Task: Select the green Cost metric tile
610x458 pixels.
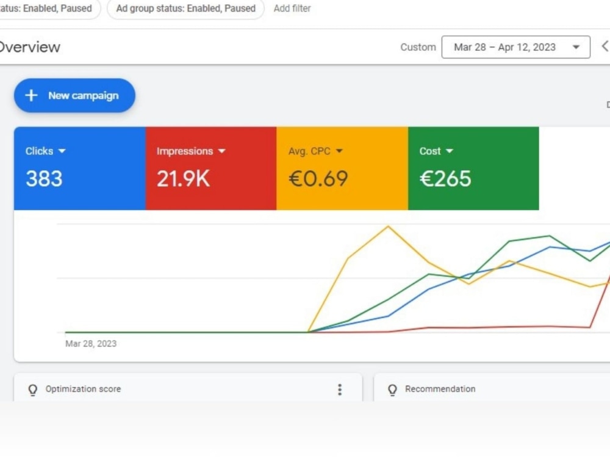Action: coord(473,169)
